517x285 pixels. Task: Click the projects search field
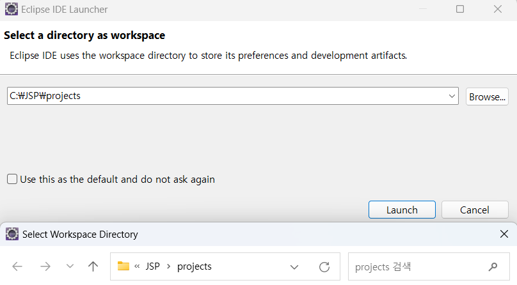(x=429, y=266)
